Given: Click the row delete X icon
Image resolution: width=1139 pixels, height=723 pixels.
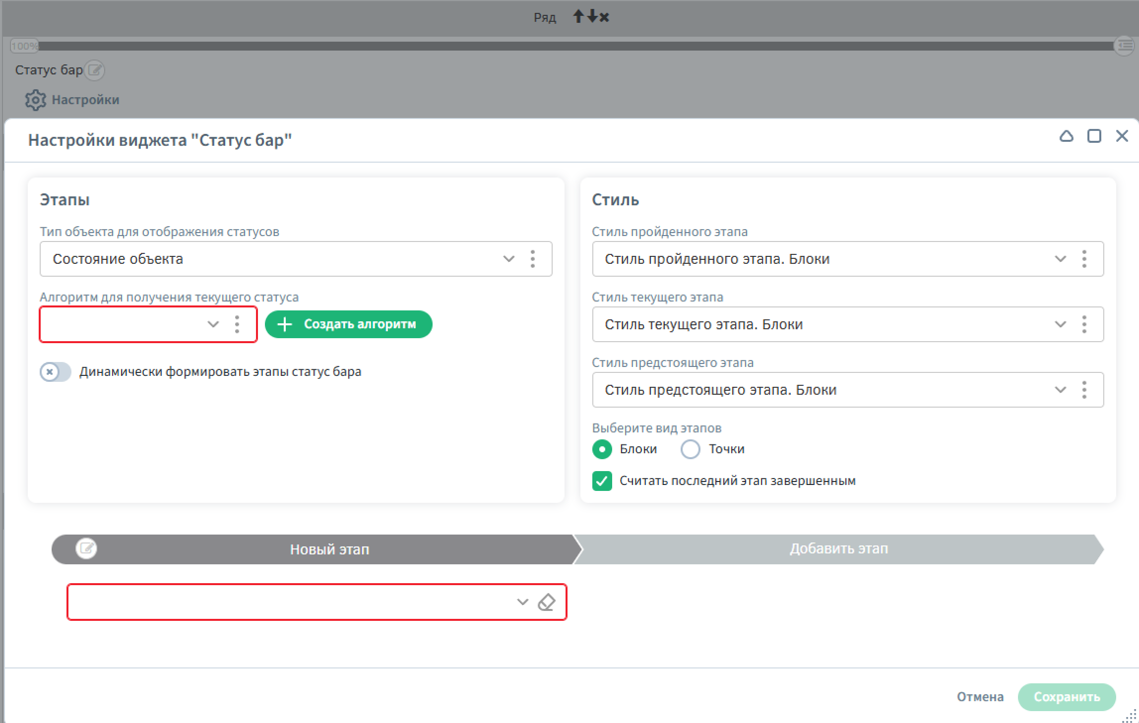Looking at the screenshot, I should coord(604,17).
